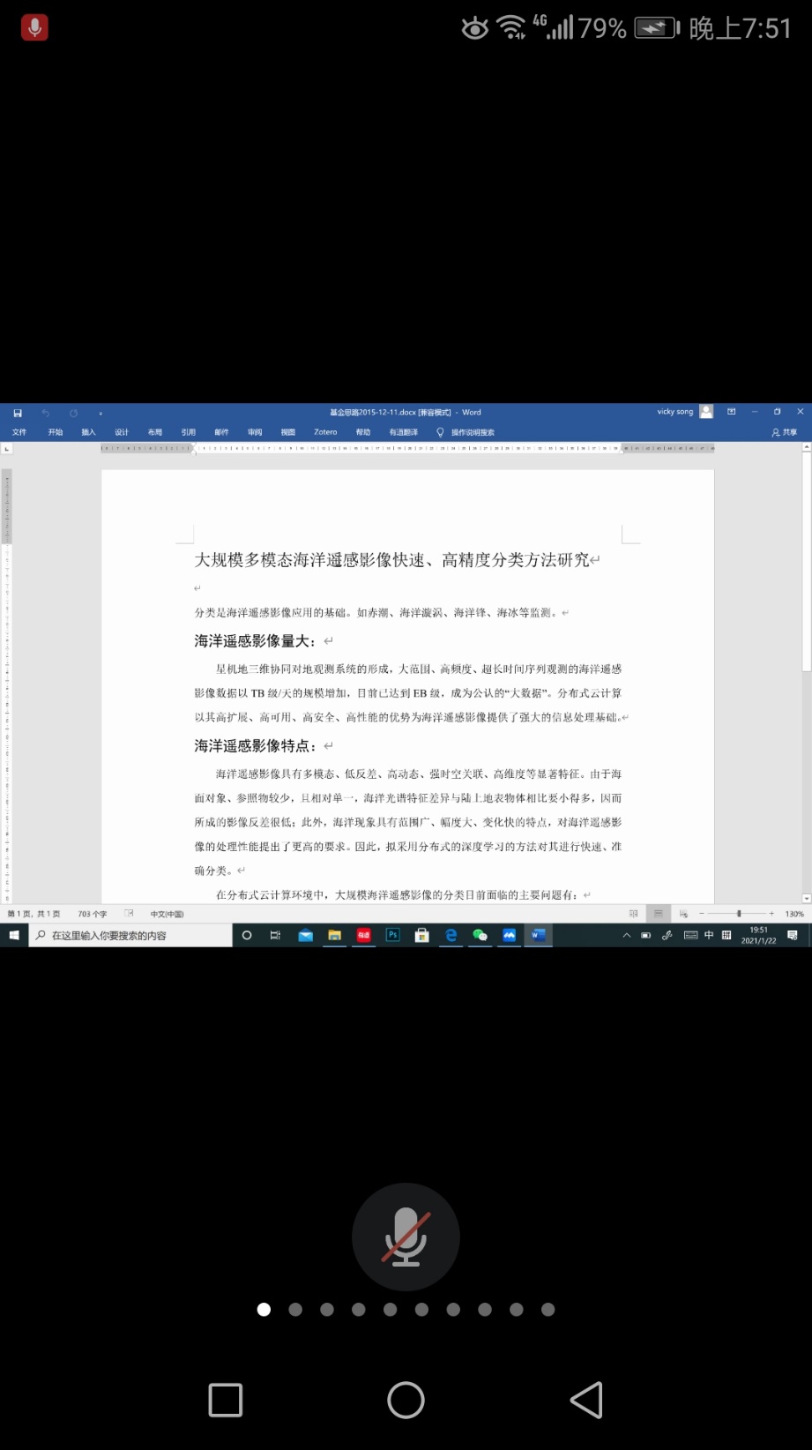
Task: Open the Task View icon on taskbar
Action: pos(275,935)
